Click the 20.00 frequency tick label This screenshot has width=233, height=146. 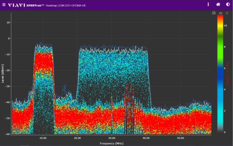[77, 138]
